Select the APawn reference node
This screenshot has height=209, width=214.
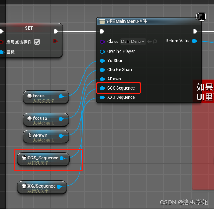46,136
